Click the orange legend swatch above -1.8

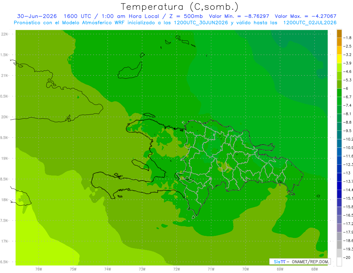tap(339, 34)
